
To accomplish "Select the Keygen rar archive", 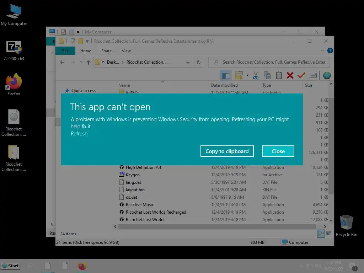I will coord(133,175).
